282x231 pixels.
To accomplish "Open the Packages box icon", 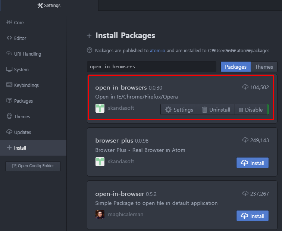I will [9, 100].
